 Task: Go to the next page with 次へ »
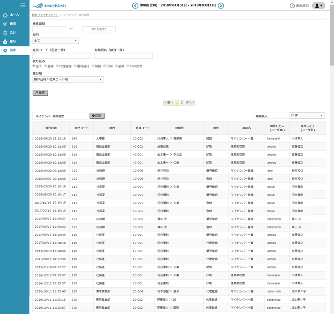(x=190, y=103)
